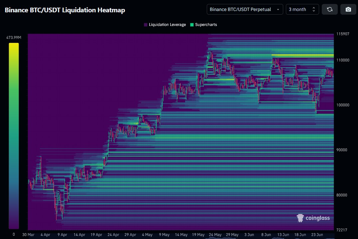Click the liquidation color scale bar
358x239 pixels.
point(14,136)
